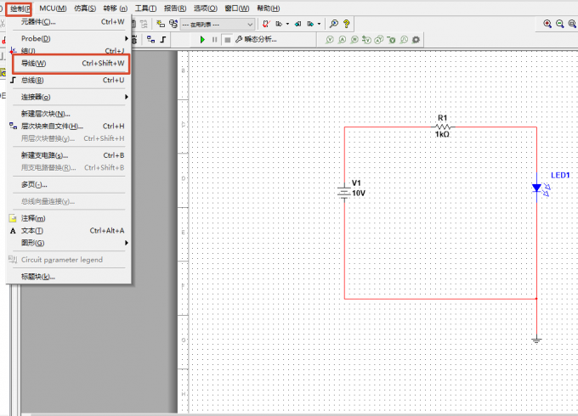Screen dimensions: 578x416
Task: Select the bus tool in toolbar
Action: pyautogui.click(x=163, y=39)
